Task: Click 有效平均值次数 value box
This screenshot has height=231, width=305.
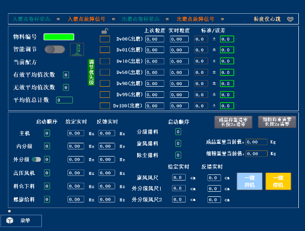Action: tap(66, 75)
